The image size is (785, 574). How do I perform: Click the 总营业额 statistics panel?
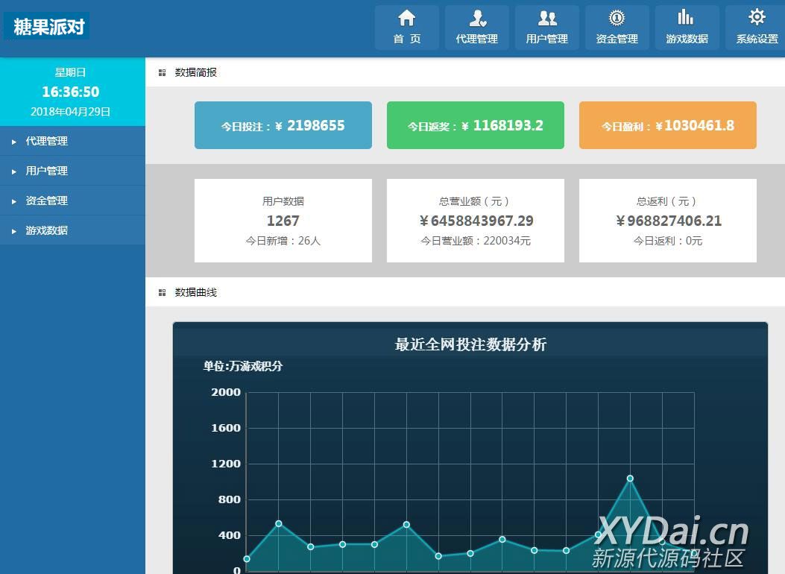[476, 221]
